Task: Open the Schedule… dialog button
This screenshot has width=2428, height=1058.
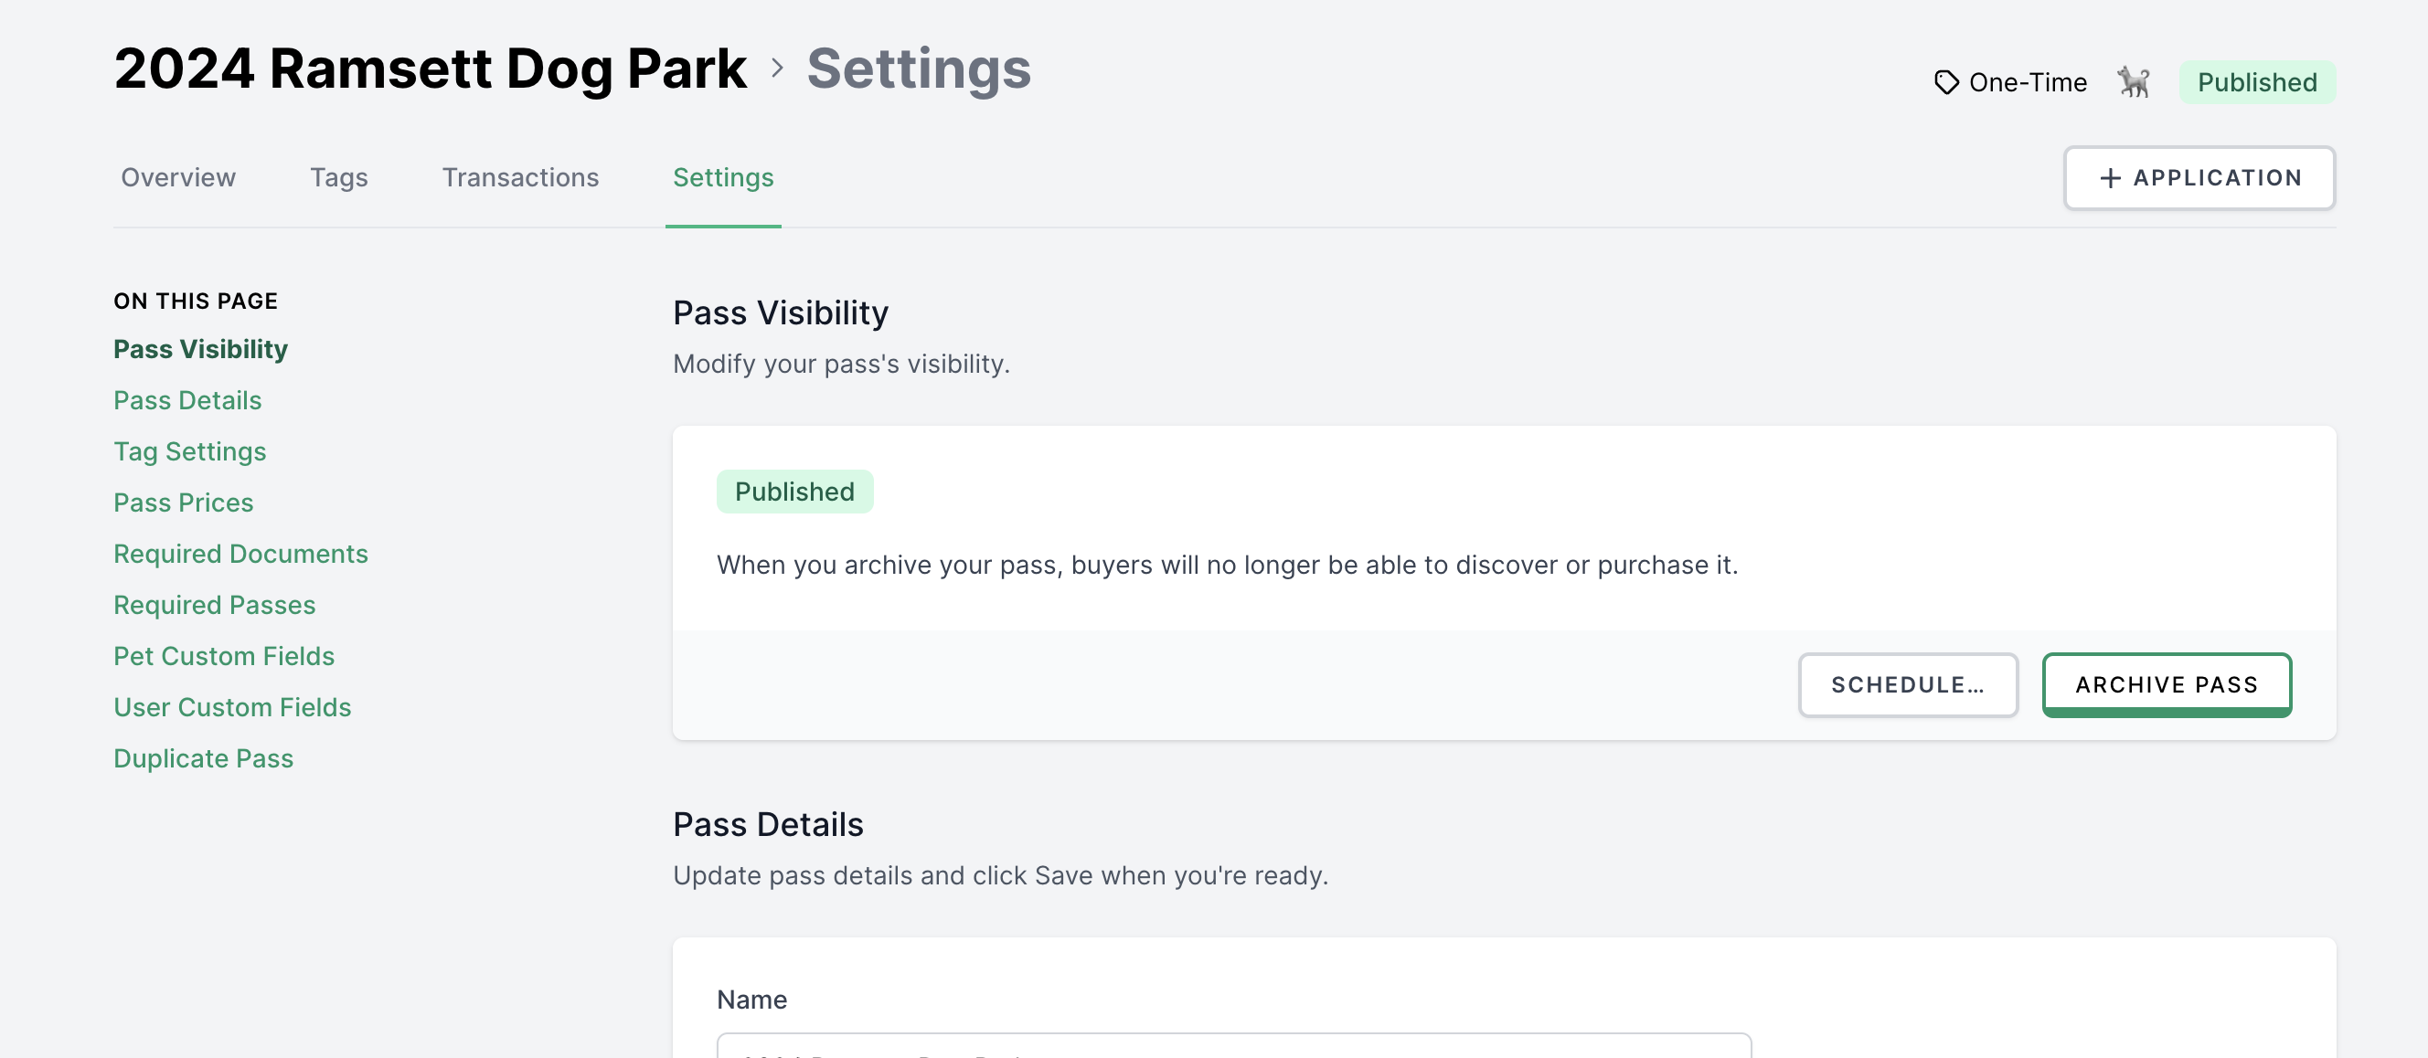Action: click(1907, 685)
